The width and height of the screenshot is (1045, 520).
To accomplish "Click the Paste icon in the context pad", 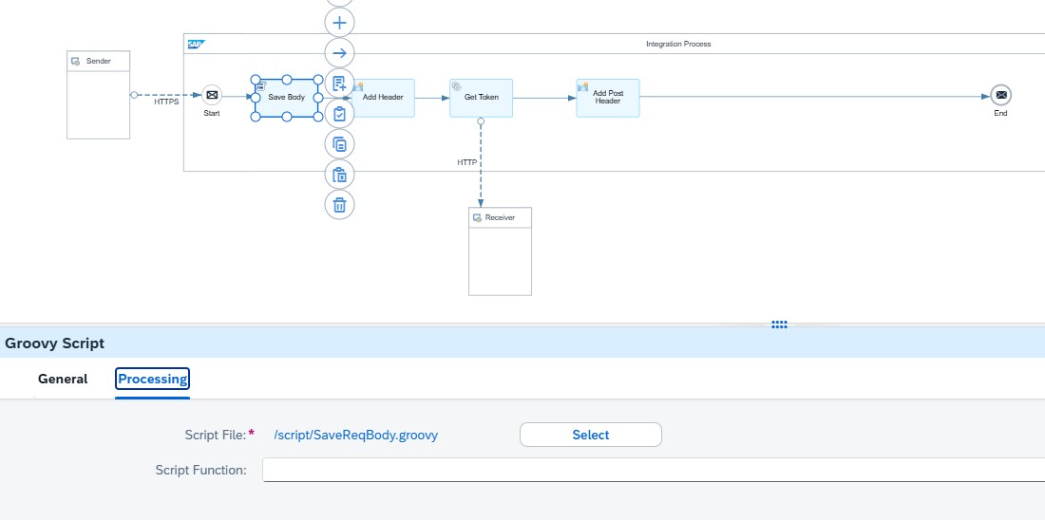I will [x=340, y=175].
